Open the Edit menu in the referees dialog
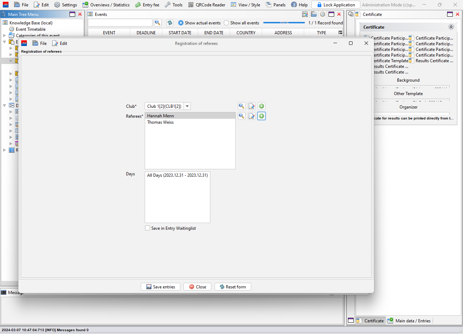The height and width of the screenshot is (334, 463). (x=60, y=43)
